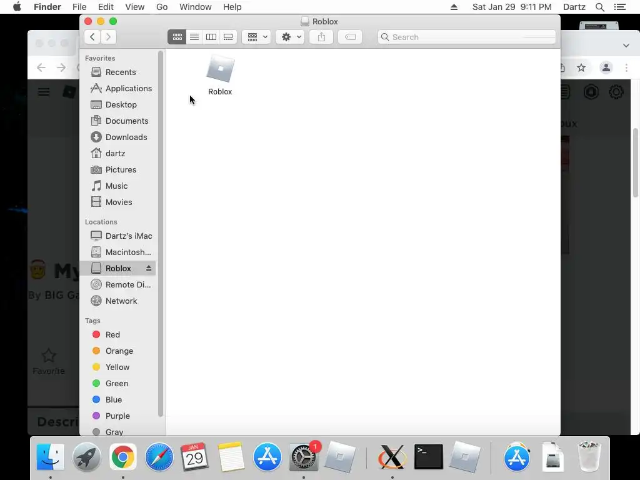Image resolution: width=640 pixels, height=480 pixels.
Task: Click the bookmark star in the Chrome window
Action: [x=581, y=67]
